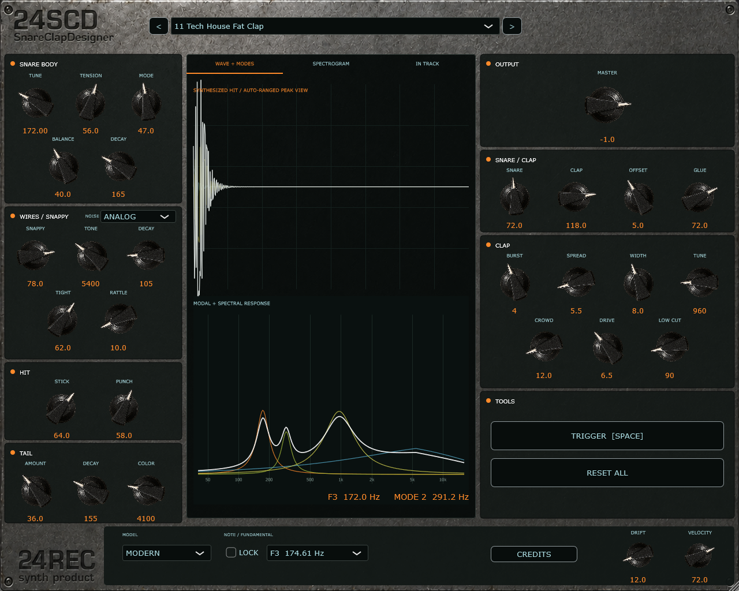Click the Tail Amount knob
The width and height of the screenshot is (739, 591).
36,491
